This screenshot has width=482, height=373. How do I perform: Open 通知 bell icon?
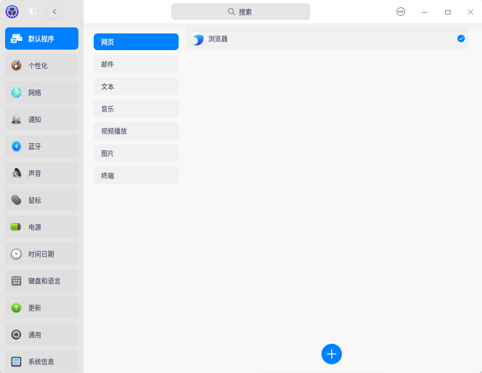[x=16, y=119]
